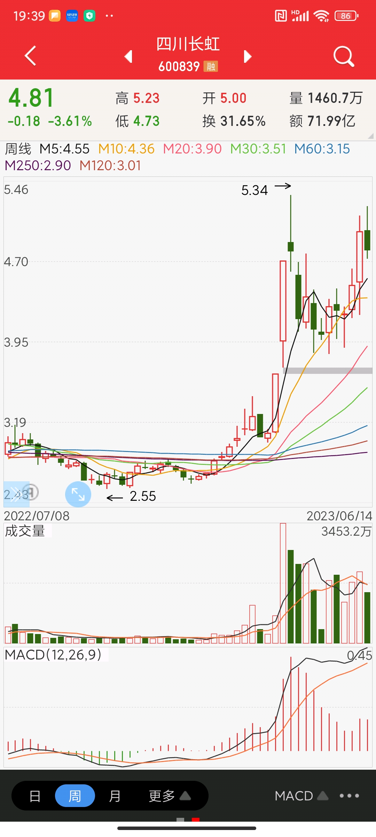Tap the 5.34 high price marker
Image resolution: width=376 pixels, height=837 pixels.
click(254, 190)
